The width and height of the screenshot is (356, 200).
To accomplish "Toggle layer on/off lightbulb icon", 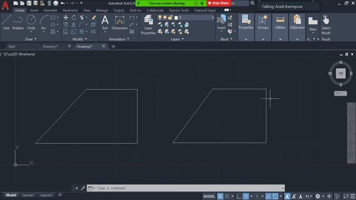I will coord(160,17).
